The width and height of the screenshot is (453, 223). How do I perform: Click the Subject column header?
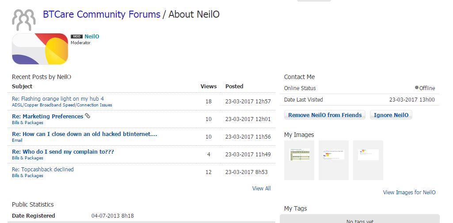pos(22,86)
